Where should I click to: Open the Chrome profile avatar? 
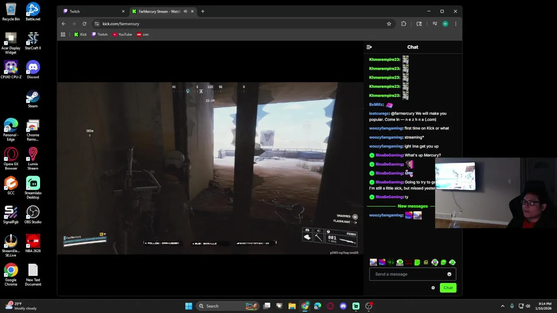pos(445,24)
